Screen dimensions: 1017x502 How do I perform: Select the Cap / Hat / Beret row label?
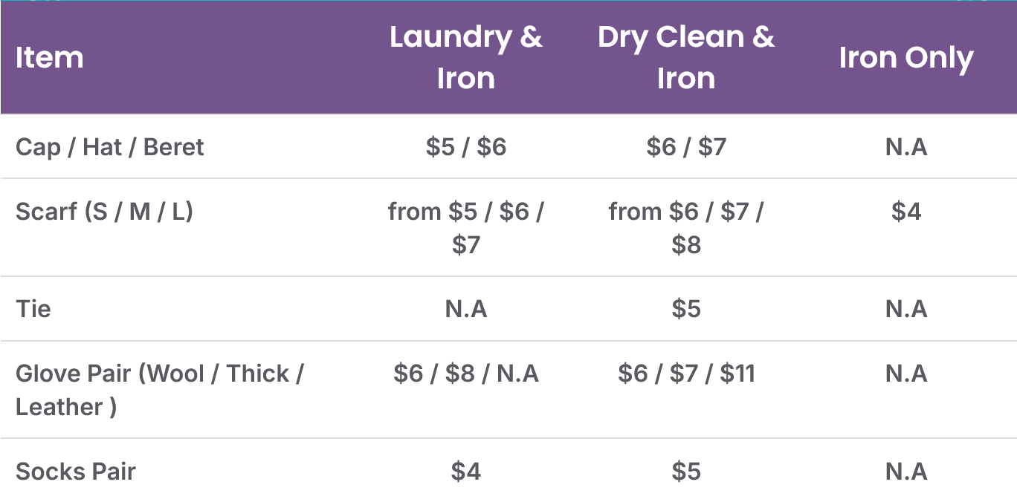click(109, 147)
